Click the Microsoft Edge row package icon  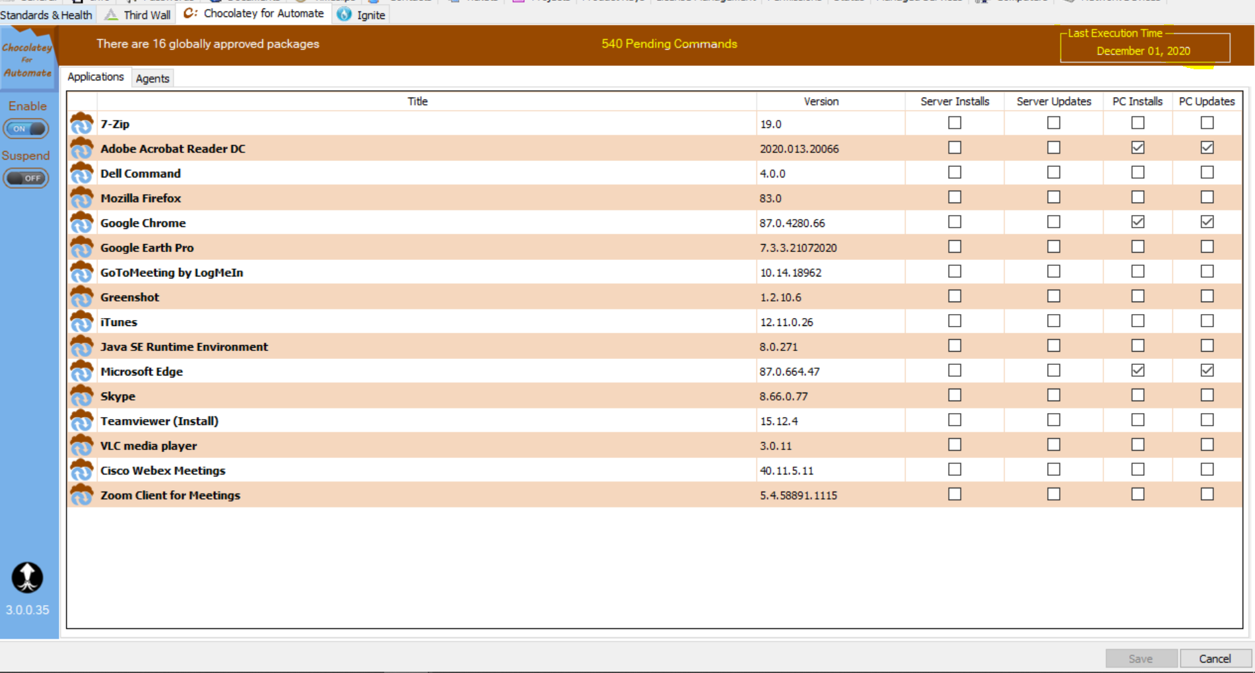[82, 371]
